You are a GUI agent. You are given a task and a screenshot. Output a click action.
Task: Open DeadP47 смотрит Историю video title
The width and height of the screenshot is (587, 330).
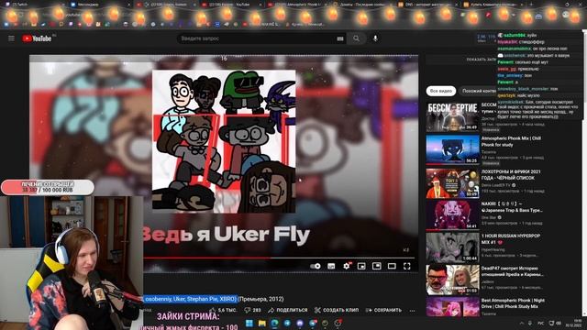coord(512,271)
